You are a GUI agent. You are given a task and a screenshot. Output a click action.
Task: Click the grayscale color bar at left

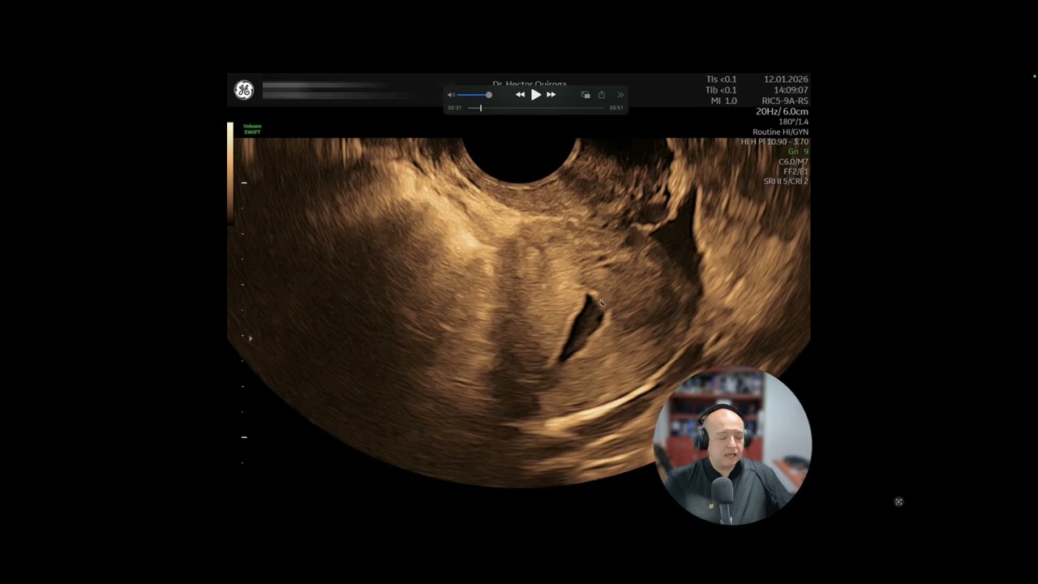click(x=230, y=173)
